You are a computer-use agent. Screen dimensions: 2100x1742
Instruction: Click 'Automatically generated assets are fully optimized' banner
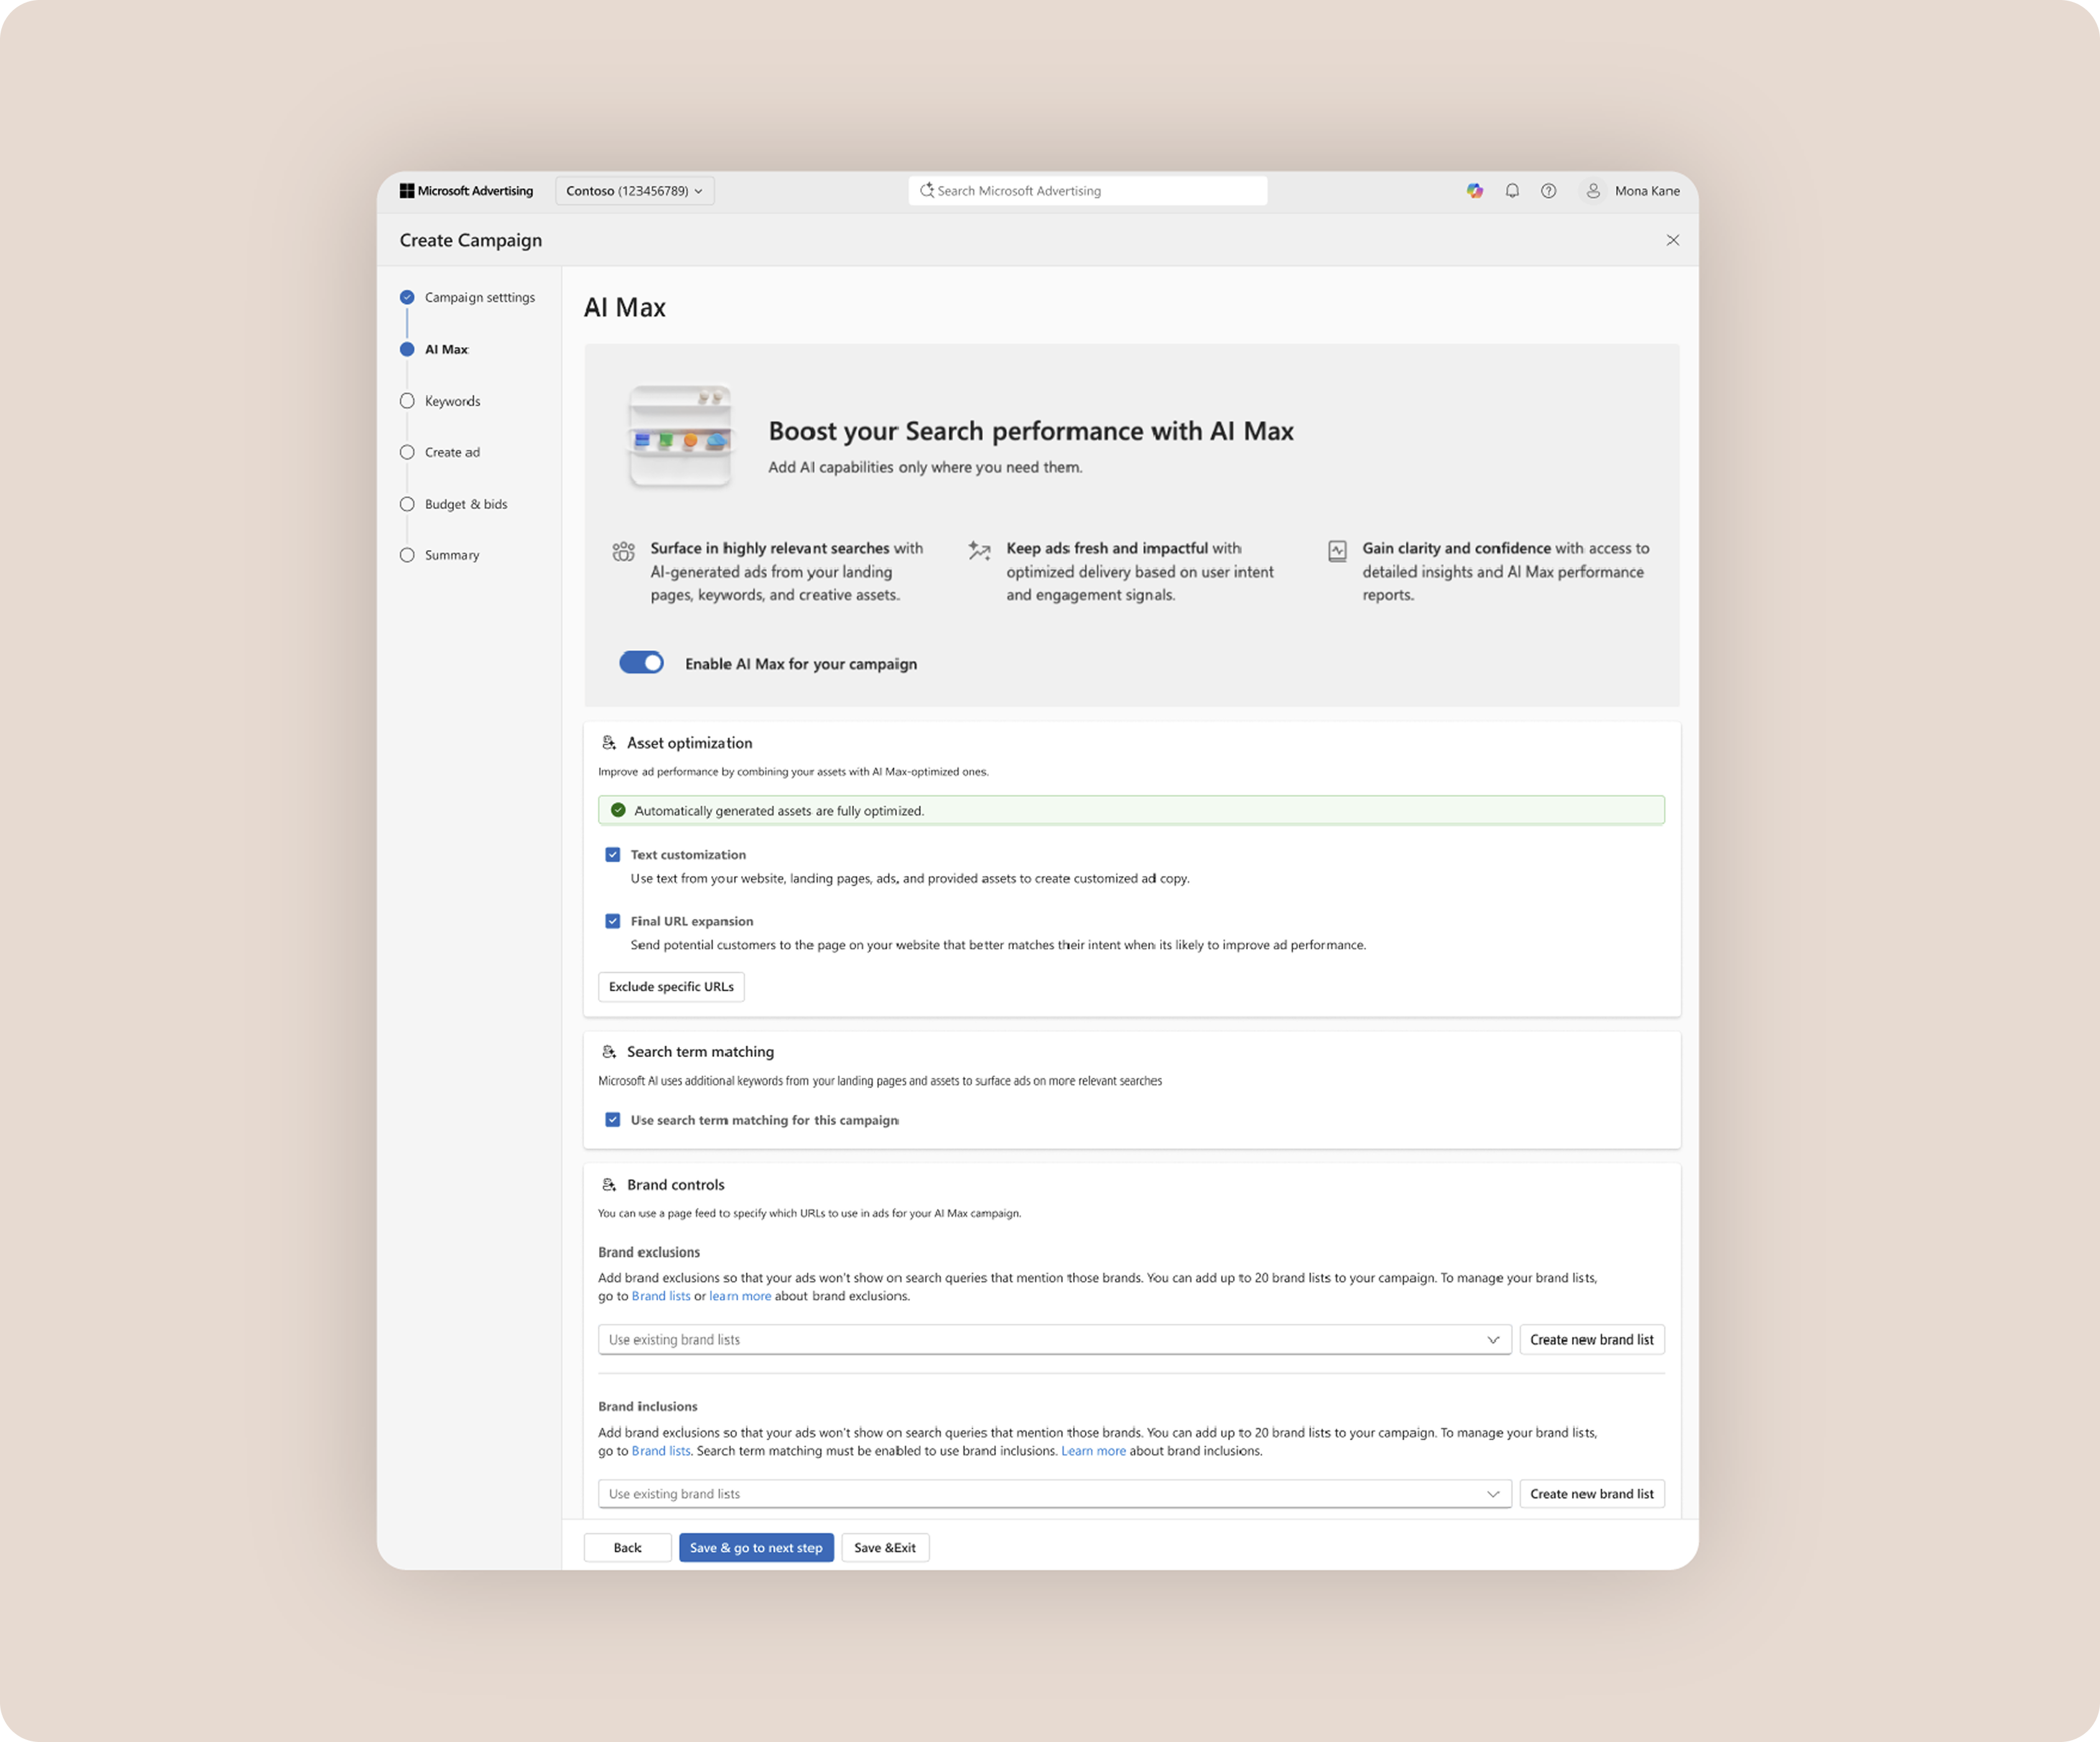1131,810
